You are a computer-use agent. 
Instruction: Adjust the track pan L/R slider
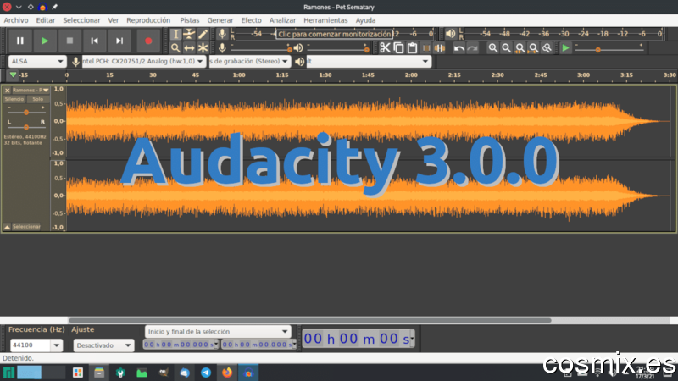pos(26,127)
